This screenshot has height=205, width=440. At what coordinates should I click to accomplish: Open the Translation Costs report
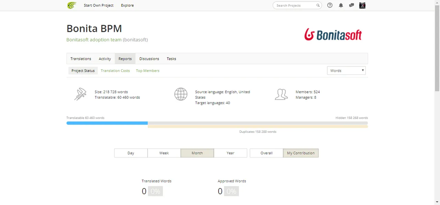pos(115,71)
